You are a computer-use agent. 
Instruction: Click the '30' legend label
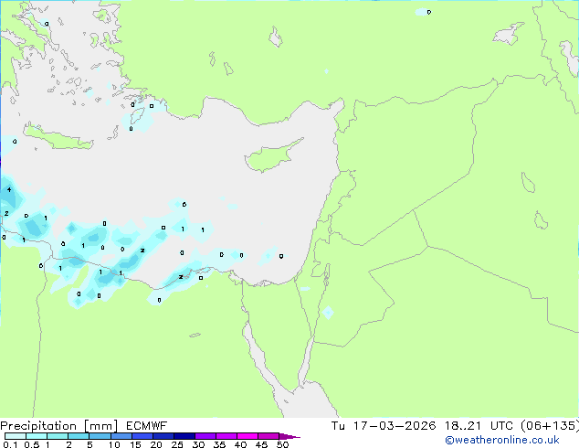[x=198, y=444]
